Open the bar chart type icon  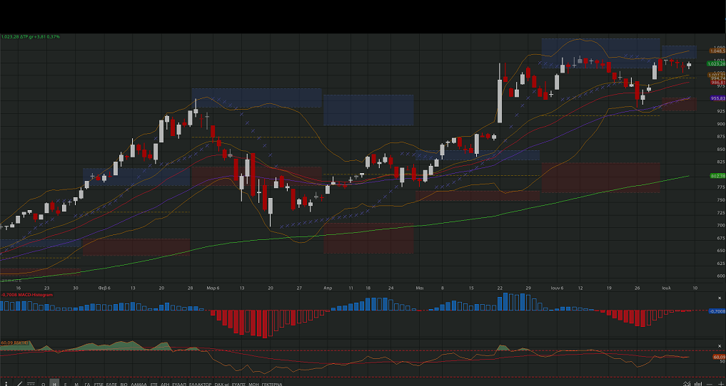(697, 384)
